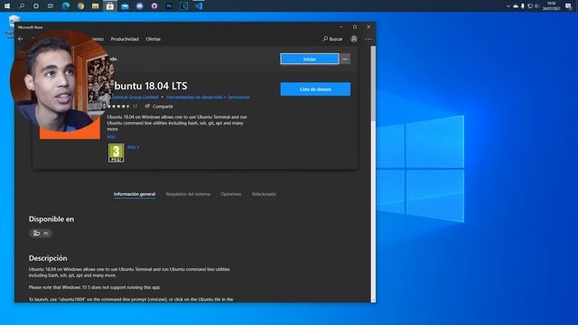Select the Requisitos del sistema tab
The image size is (578, 325).
(188, 194)
